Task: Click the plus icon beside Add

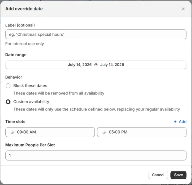Action: point(175,122)
